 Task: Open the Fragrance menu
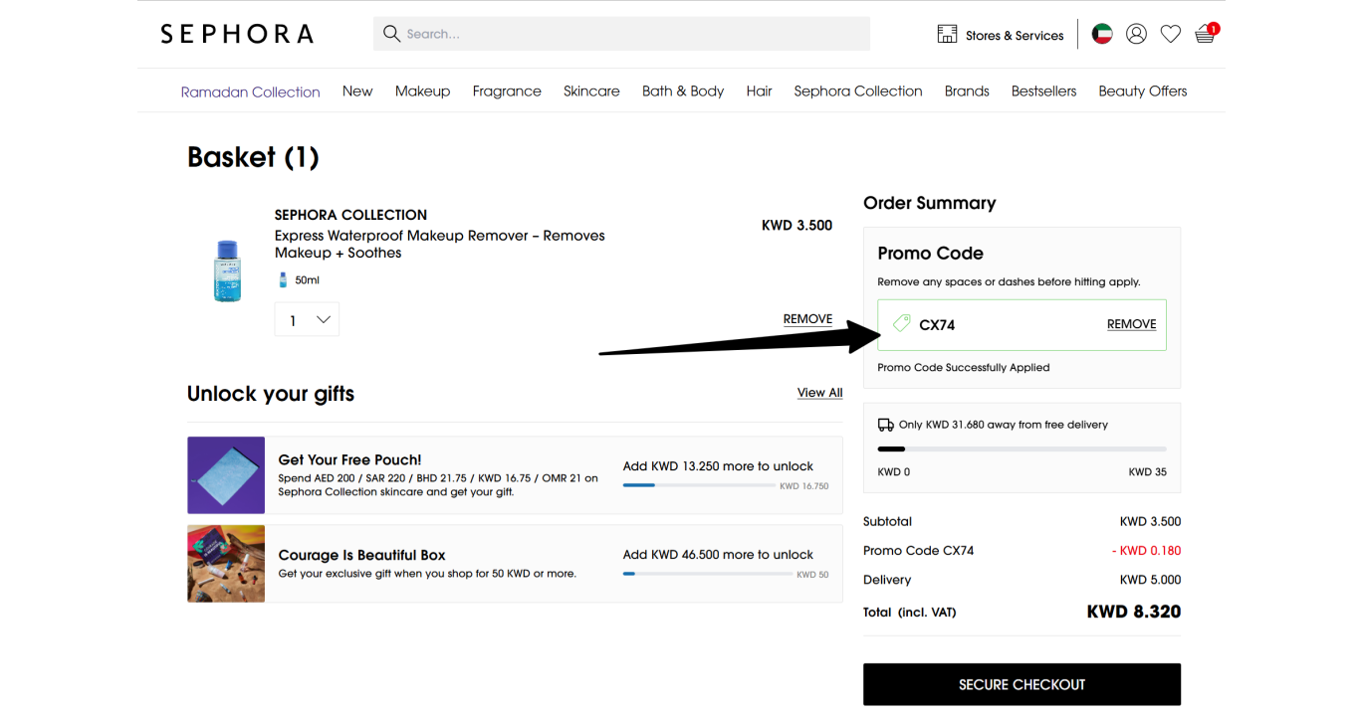[x=507, y=90]
